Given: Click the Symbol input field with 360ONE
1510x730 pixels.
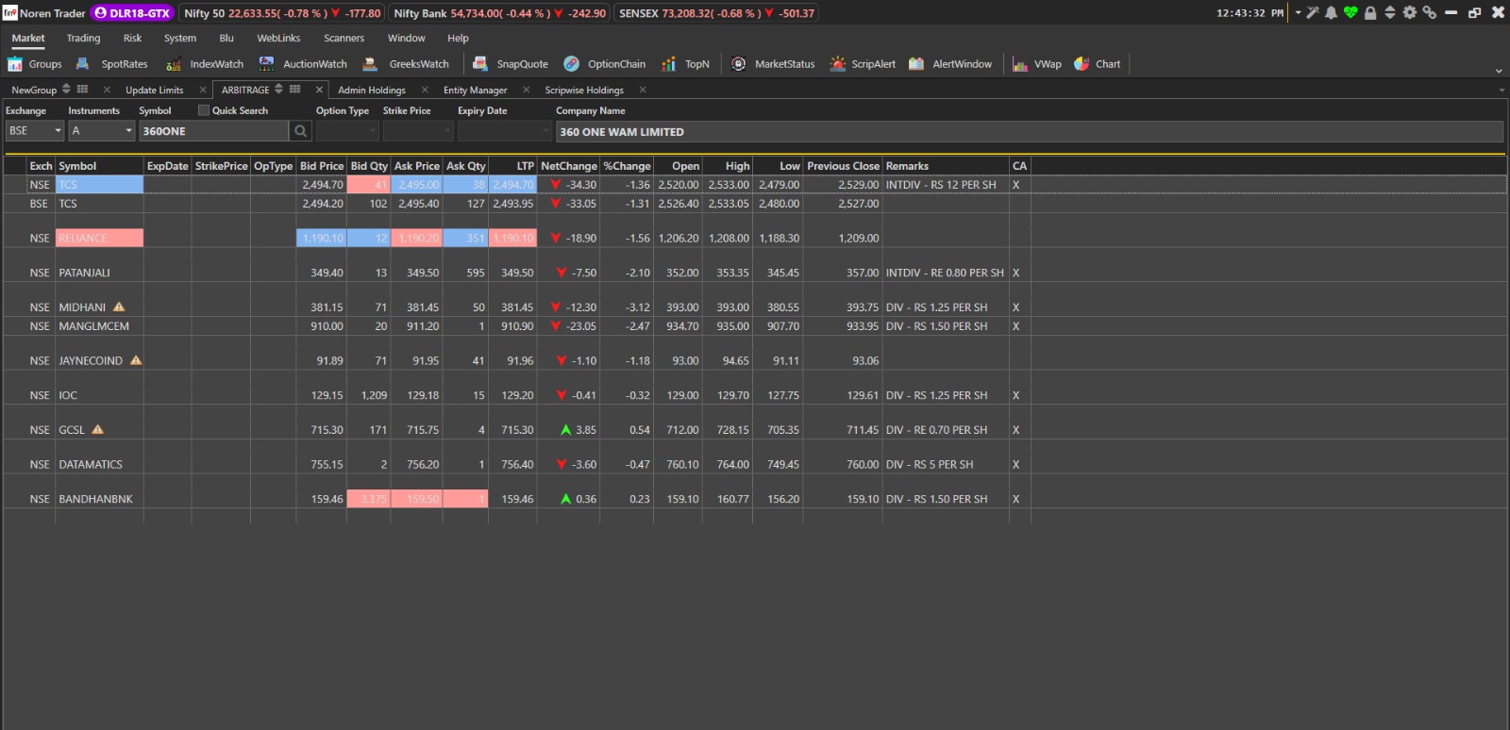Looking at the screenshot, I should (214, 131).
